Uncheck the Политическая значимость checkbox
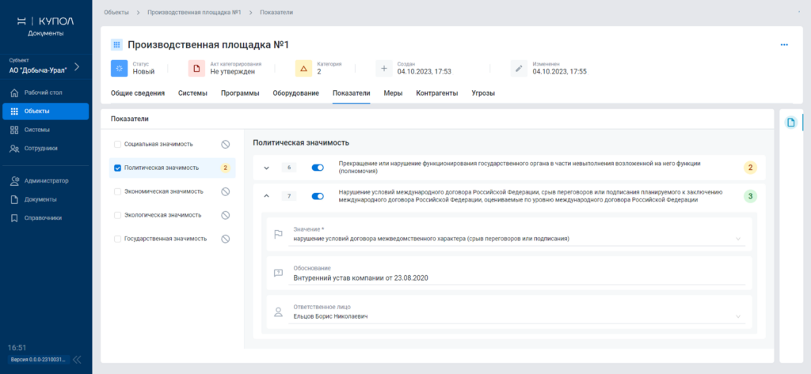This screenshot has width=811, height=374. (118, 168)
